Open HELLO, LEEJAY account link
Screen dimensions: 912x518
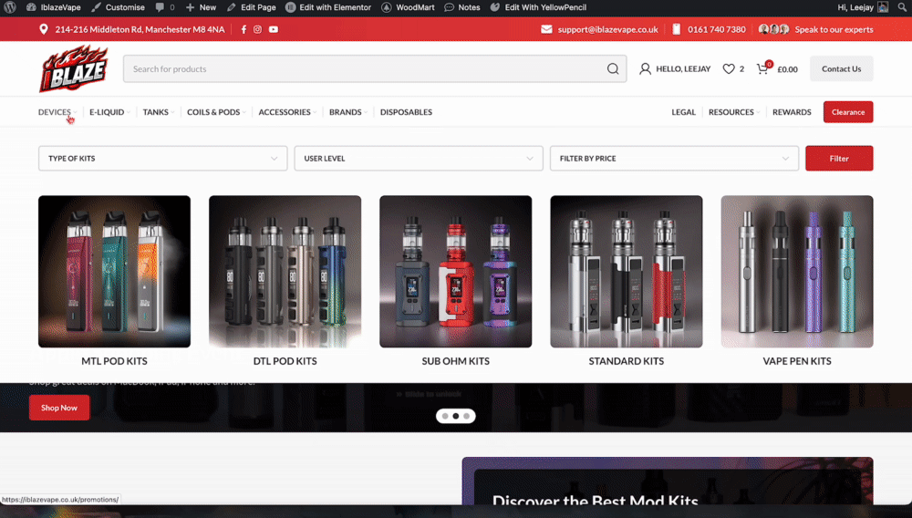[683, 68]
